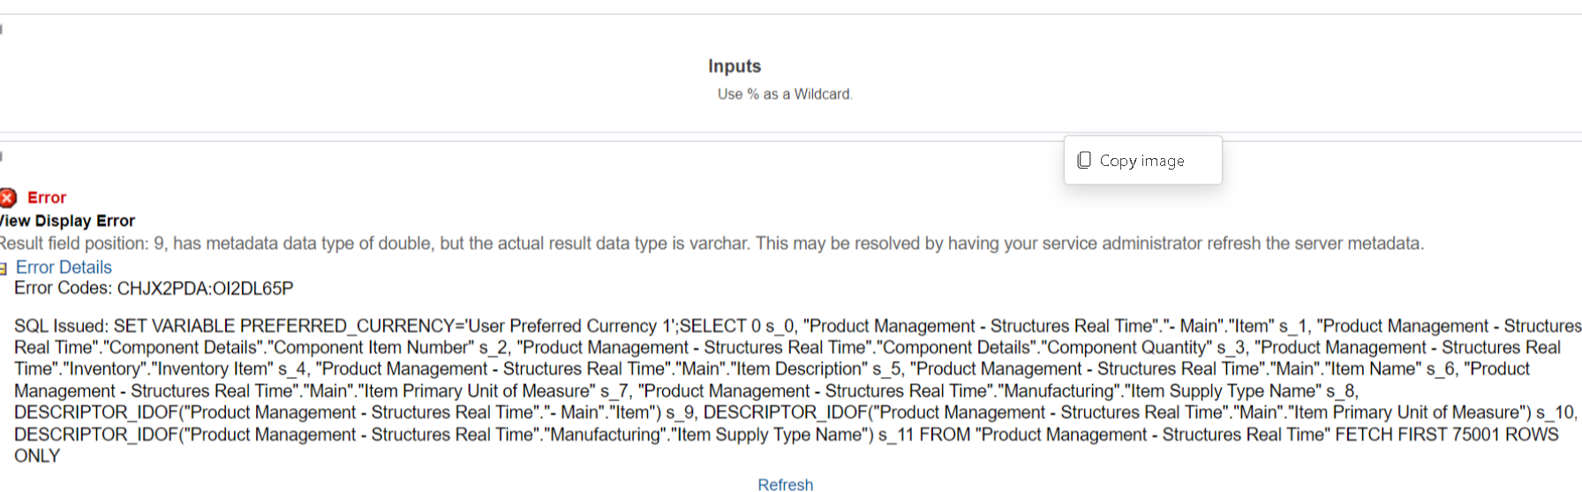Click the error code CHJX2PDA:OI2DL65P

coord(205,289)
